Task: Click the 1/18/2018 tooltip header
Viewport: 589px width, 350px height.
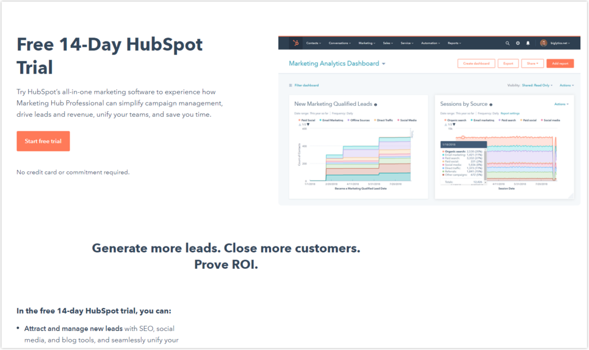Action: (x=464, y=144)
